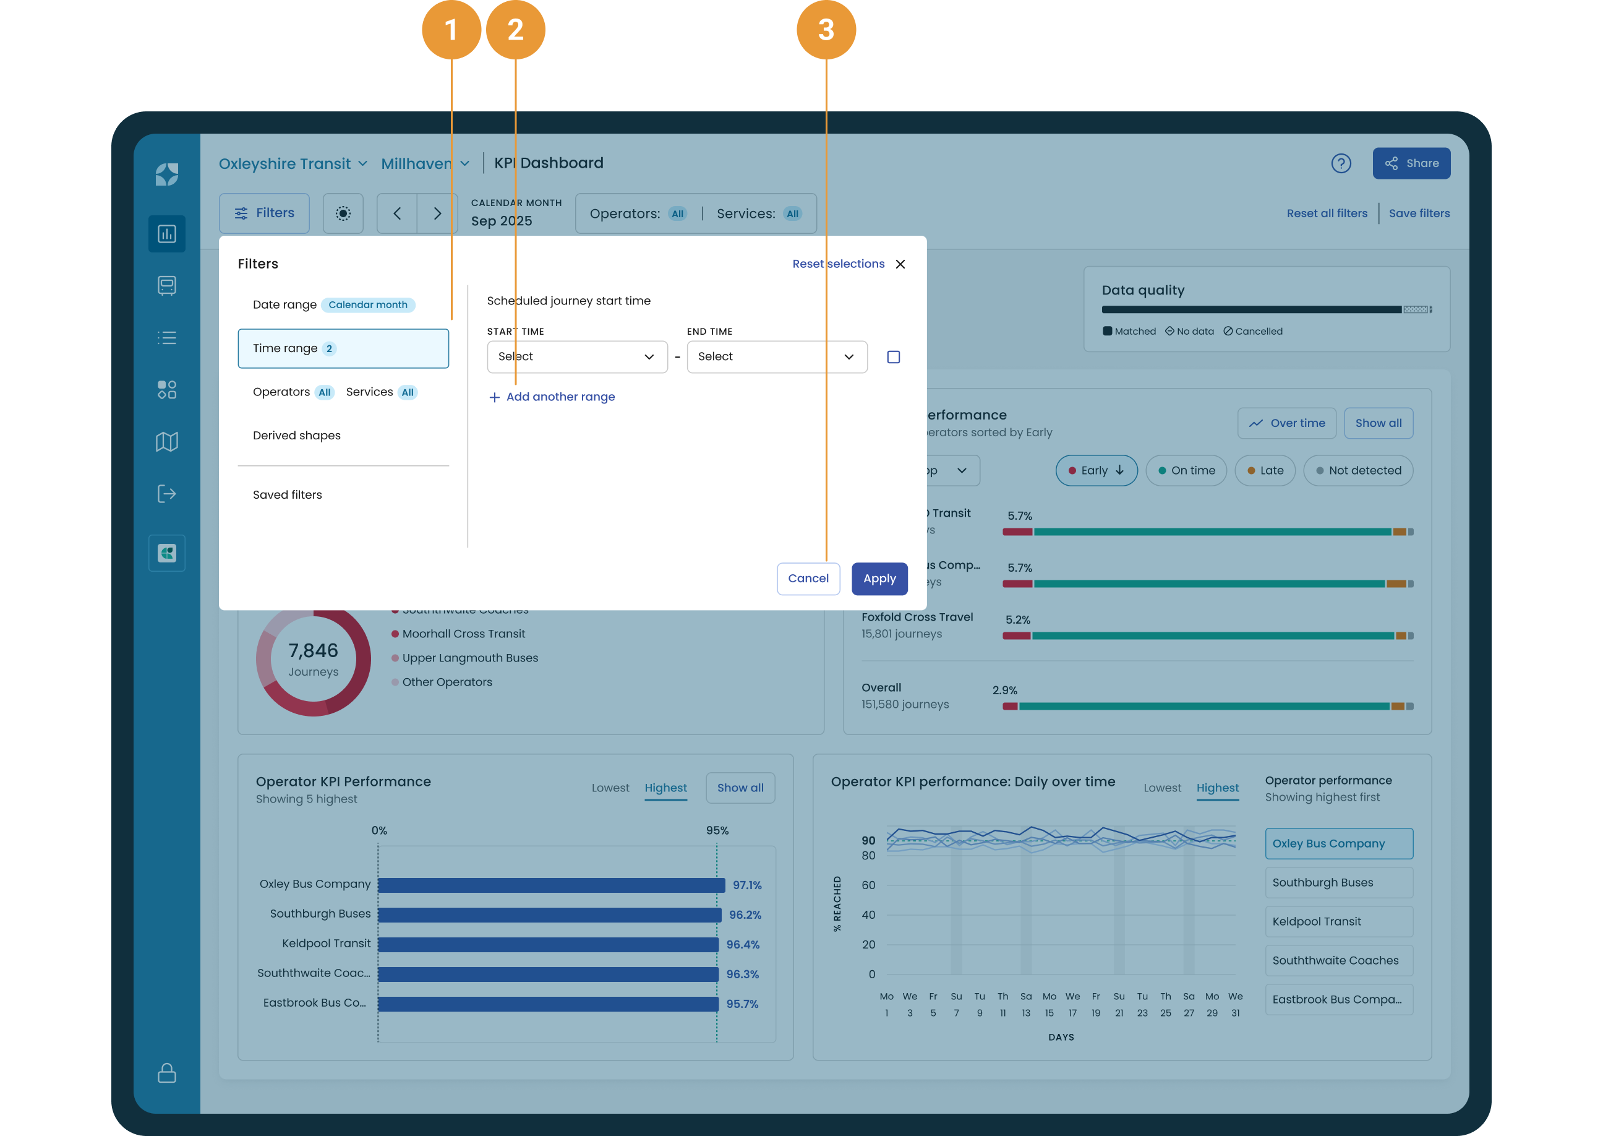Open the shapes icon in sidebar
1603x1136 pixels.
(166, 390)
